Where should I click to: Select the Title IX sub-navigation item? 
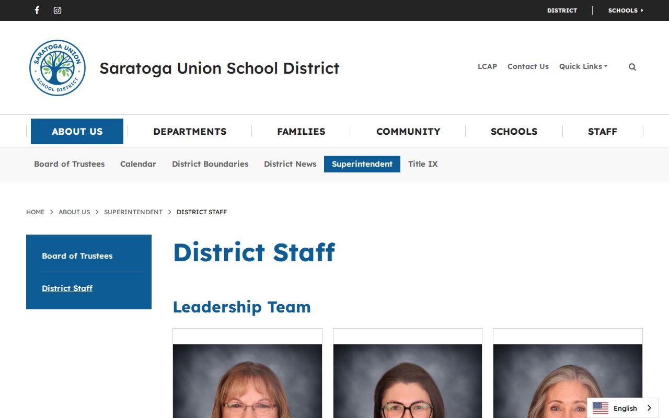pyautogui.click(x=423, y=164)
